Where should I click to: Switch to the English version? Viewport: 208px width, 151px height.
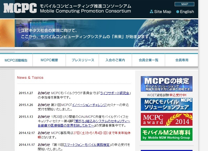point(187,12)
